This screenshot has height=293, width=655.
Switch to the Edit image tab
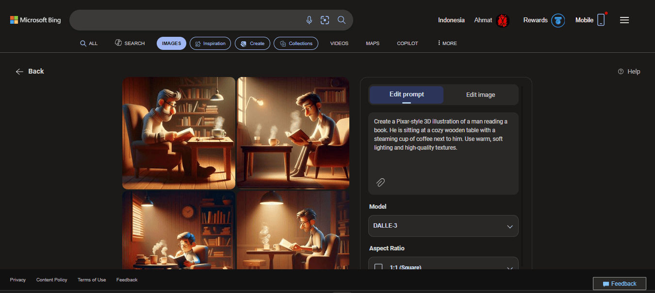[481, 94]
